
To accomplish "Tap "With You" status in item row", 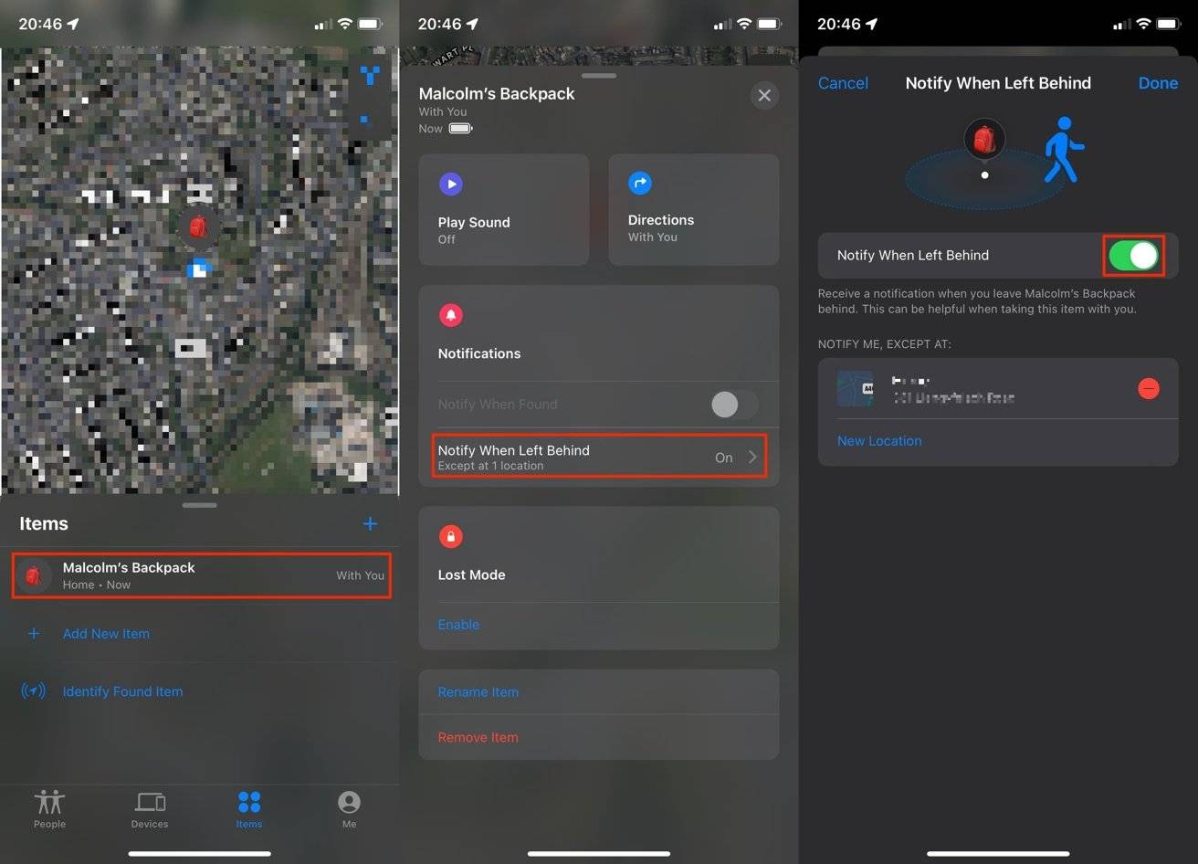I will click(360, 575).
